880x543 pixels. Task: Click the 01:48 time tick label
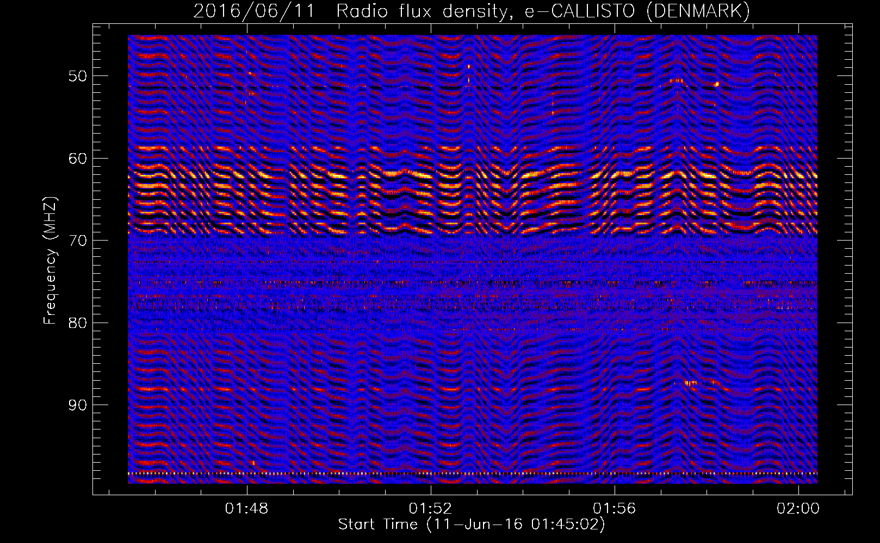pyautogui.click(x=247, y=509)
